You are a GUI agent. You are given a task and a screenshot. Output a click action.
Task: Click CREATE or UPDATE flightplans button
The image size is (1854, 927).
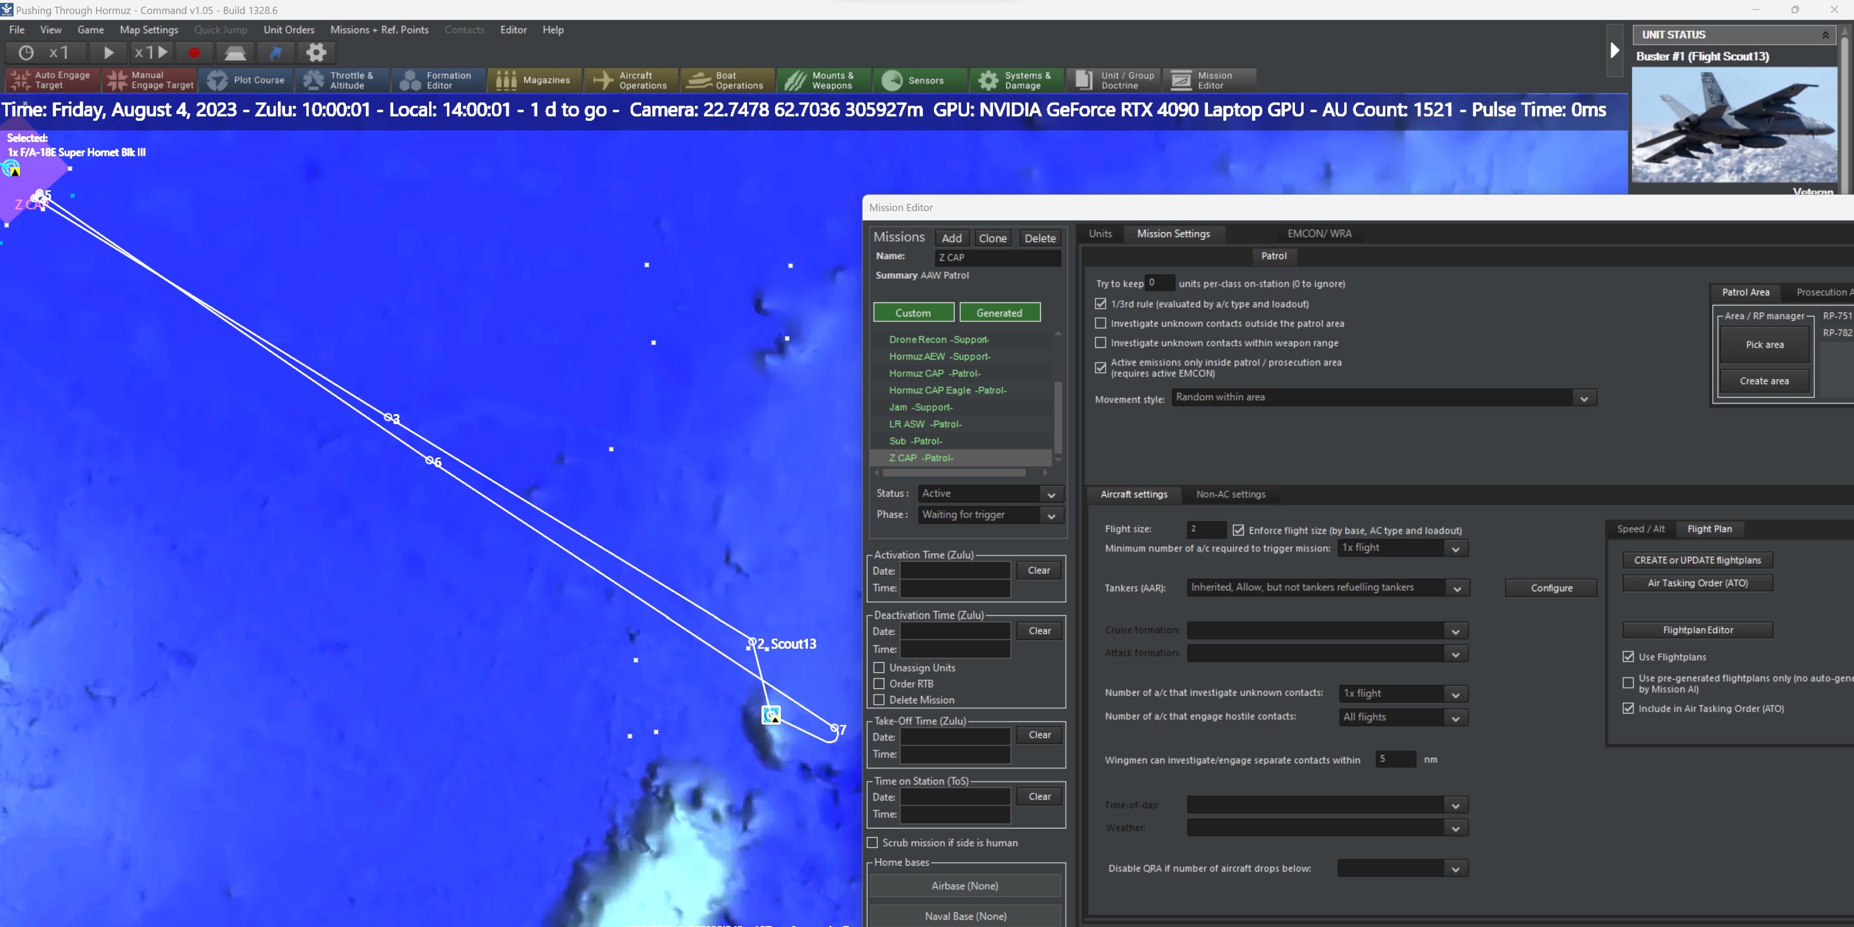pos(1697,560)
